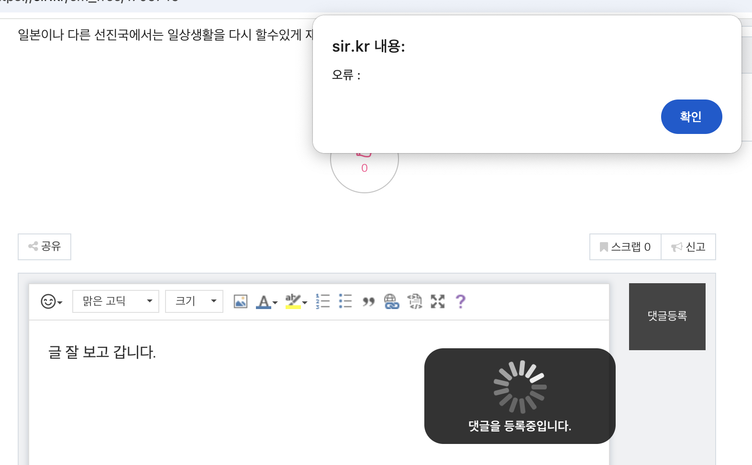The width and height of the screenshot is (752, 465).
Task: Click the insert hyperlink icon
Action: click(391, 301)
